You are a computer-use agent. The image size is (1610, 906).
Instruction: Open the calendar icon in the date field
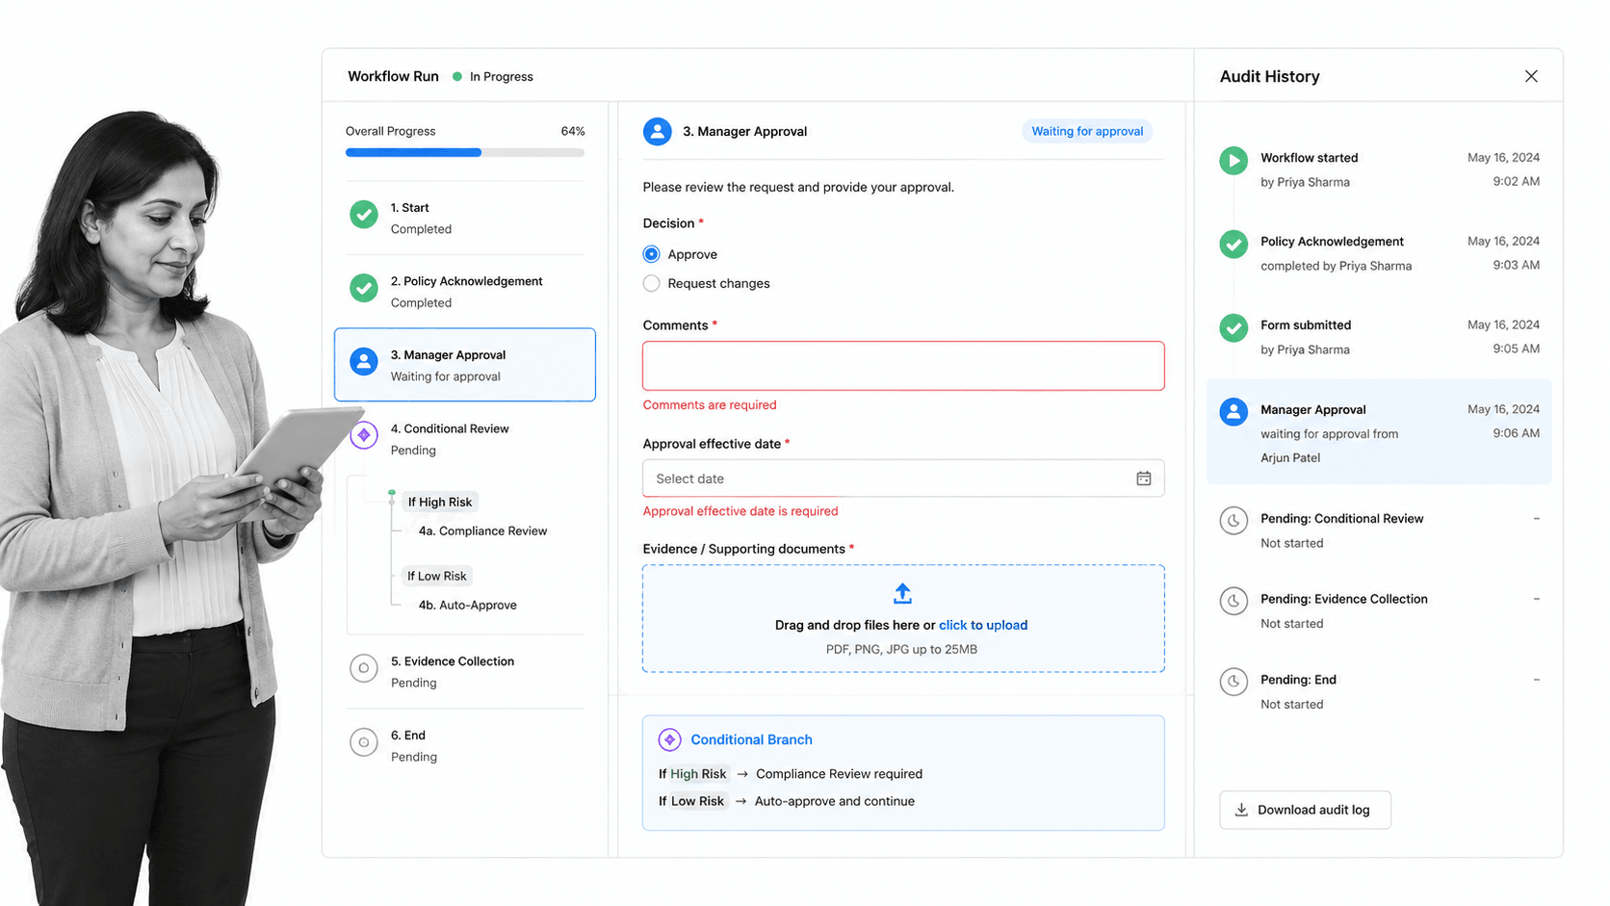[x=1143, y=479]
